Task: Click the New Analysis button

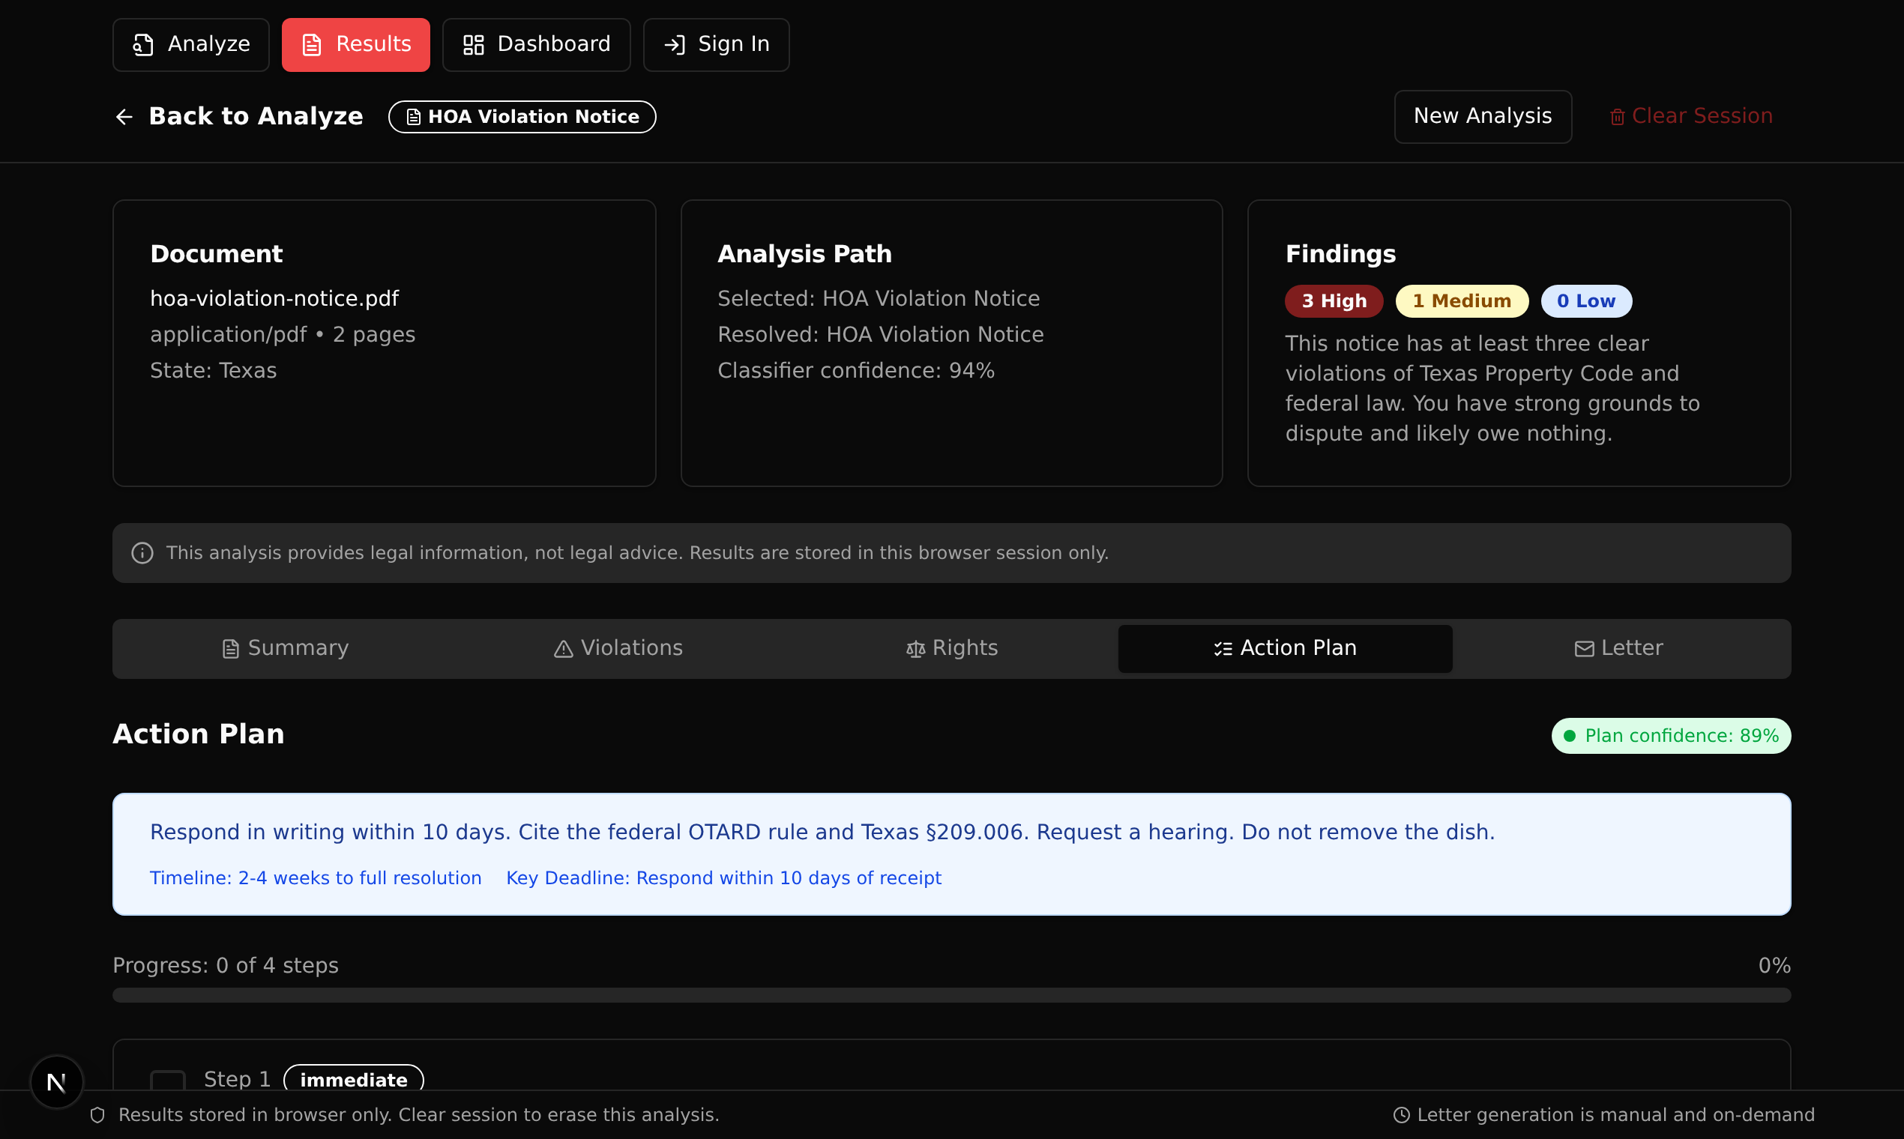Action: click(1482, 117)
